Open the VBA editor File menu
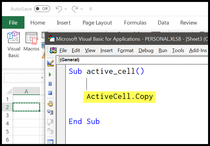Viewport: 210px width, 146px height. click(63, 50)
